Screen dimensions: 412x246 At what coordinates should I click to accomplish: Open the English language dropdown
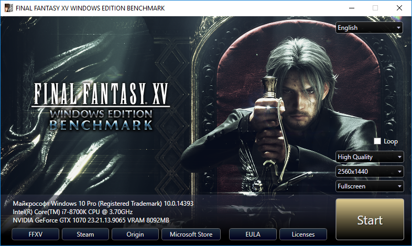click(369, 28)
